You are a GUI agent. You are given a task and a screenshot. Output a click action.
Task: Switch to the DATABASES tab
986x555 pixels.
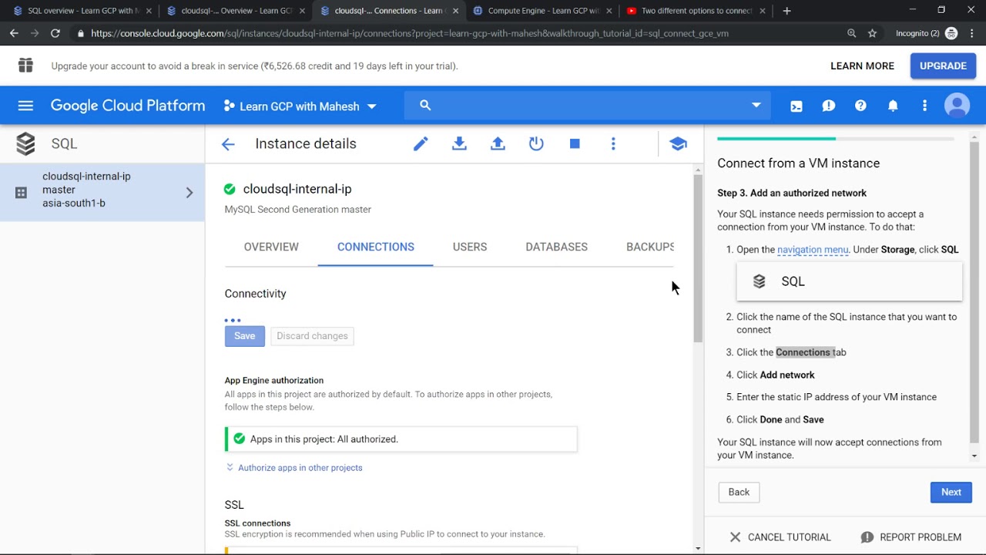tap(556, 247)
